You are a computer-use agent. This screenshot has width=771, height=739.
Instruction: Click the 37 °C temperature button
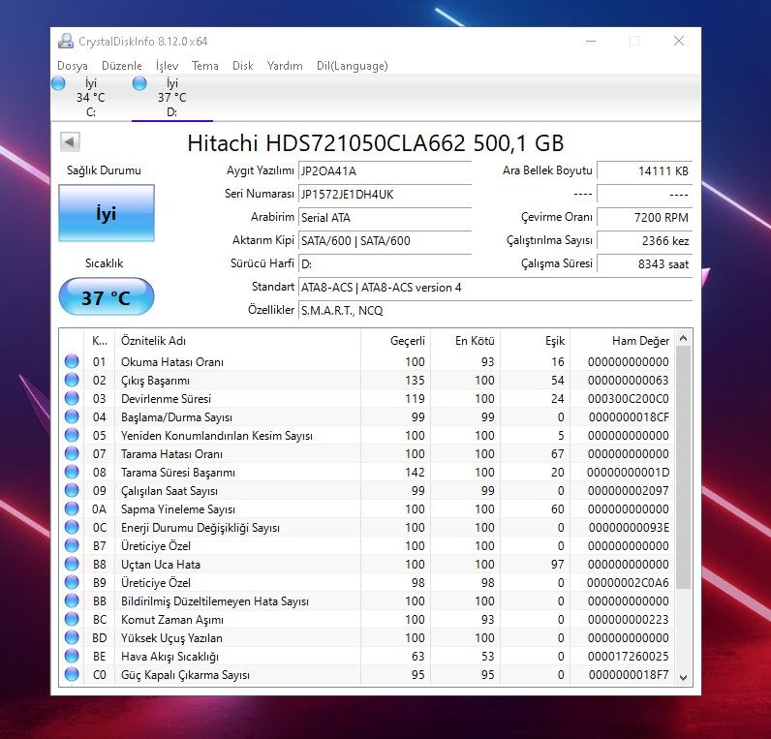(x=107, y=297)
